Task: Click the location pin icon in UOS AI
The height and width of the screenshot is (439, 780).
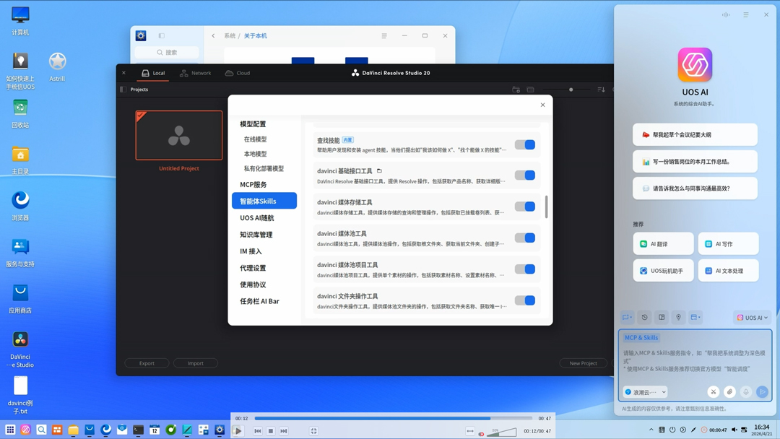Action: 678,318
